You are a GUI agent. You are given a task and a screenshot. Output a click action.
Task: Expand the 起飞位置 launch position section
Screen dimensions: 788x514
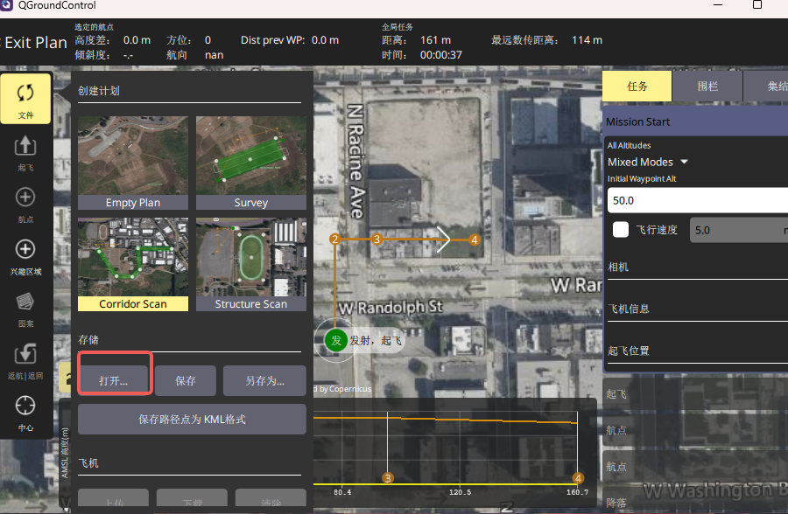point(698,351)
